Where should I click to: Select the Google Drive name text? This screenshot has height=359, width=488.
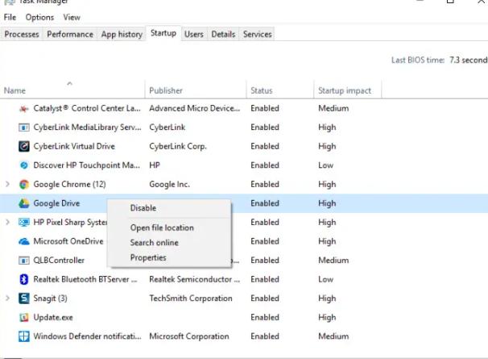click(x=56, y=203)
